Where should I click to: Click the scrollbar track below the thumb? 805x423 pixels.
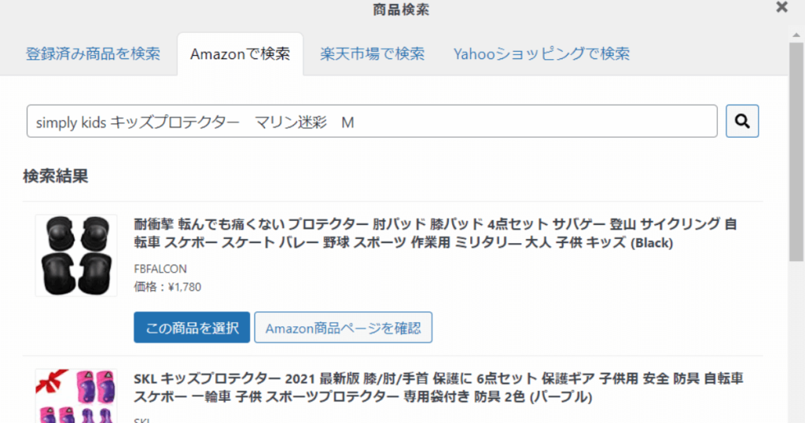click(x=796, y=343)
